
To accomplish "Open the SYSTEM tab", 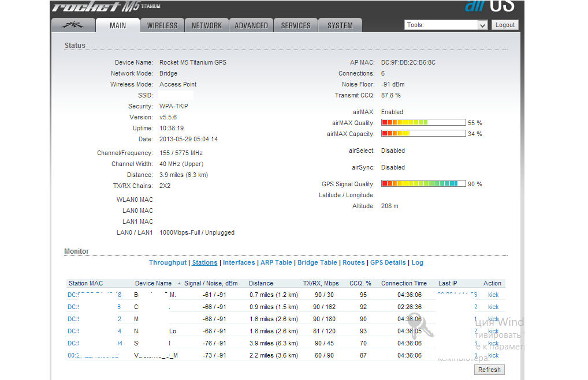I will click(340, 25).
